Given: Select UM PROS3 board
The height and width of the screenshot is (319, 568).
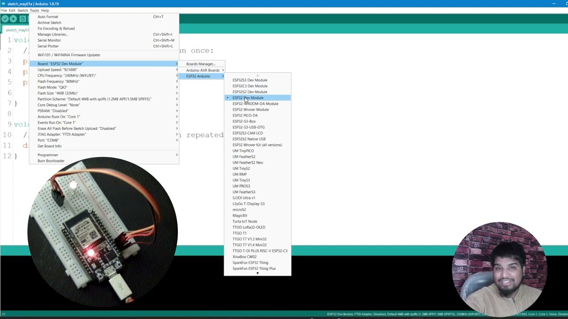Looking at the screenshot, I should [x=257, y=186].
